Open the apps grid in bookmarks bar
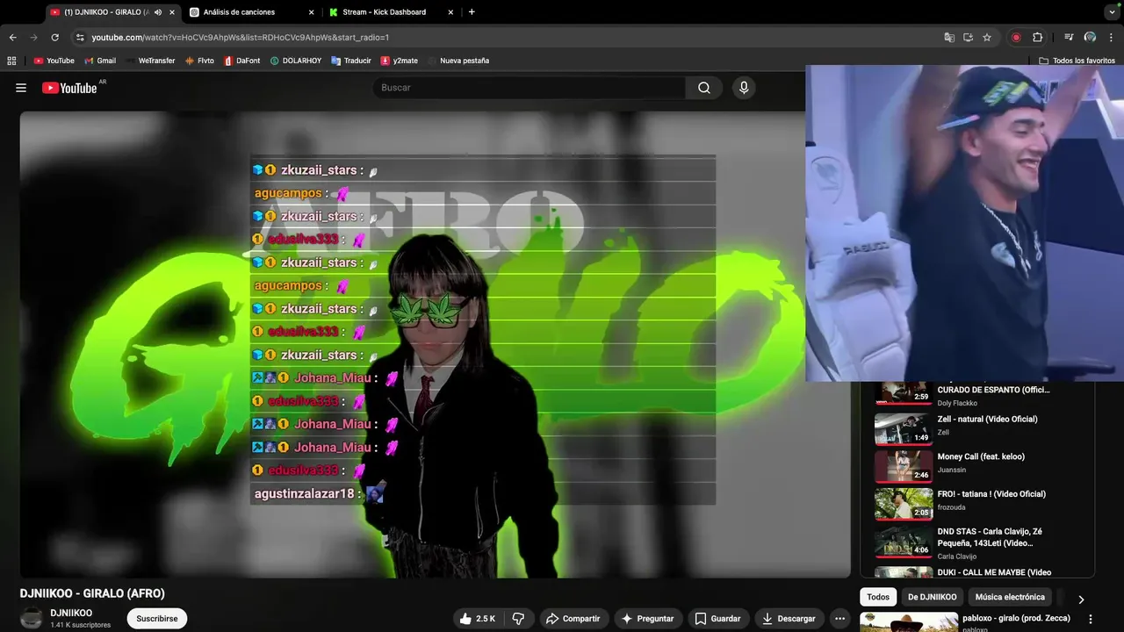Image resolution: width=1124 pixels, height=632 pixels. point(11,61)
